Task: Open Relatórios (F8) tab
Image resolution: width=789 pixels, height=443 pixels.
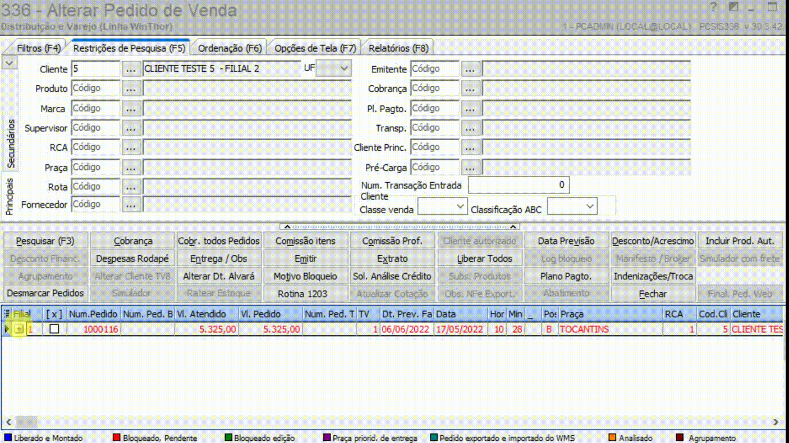Action: [x=398, y=48]
